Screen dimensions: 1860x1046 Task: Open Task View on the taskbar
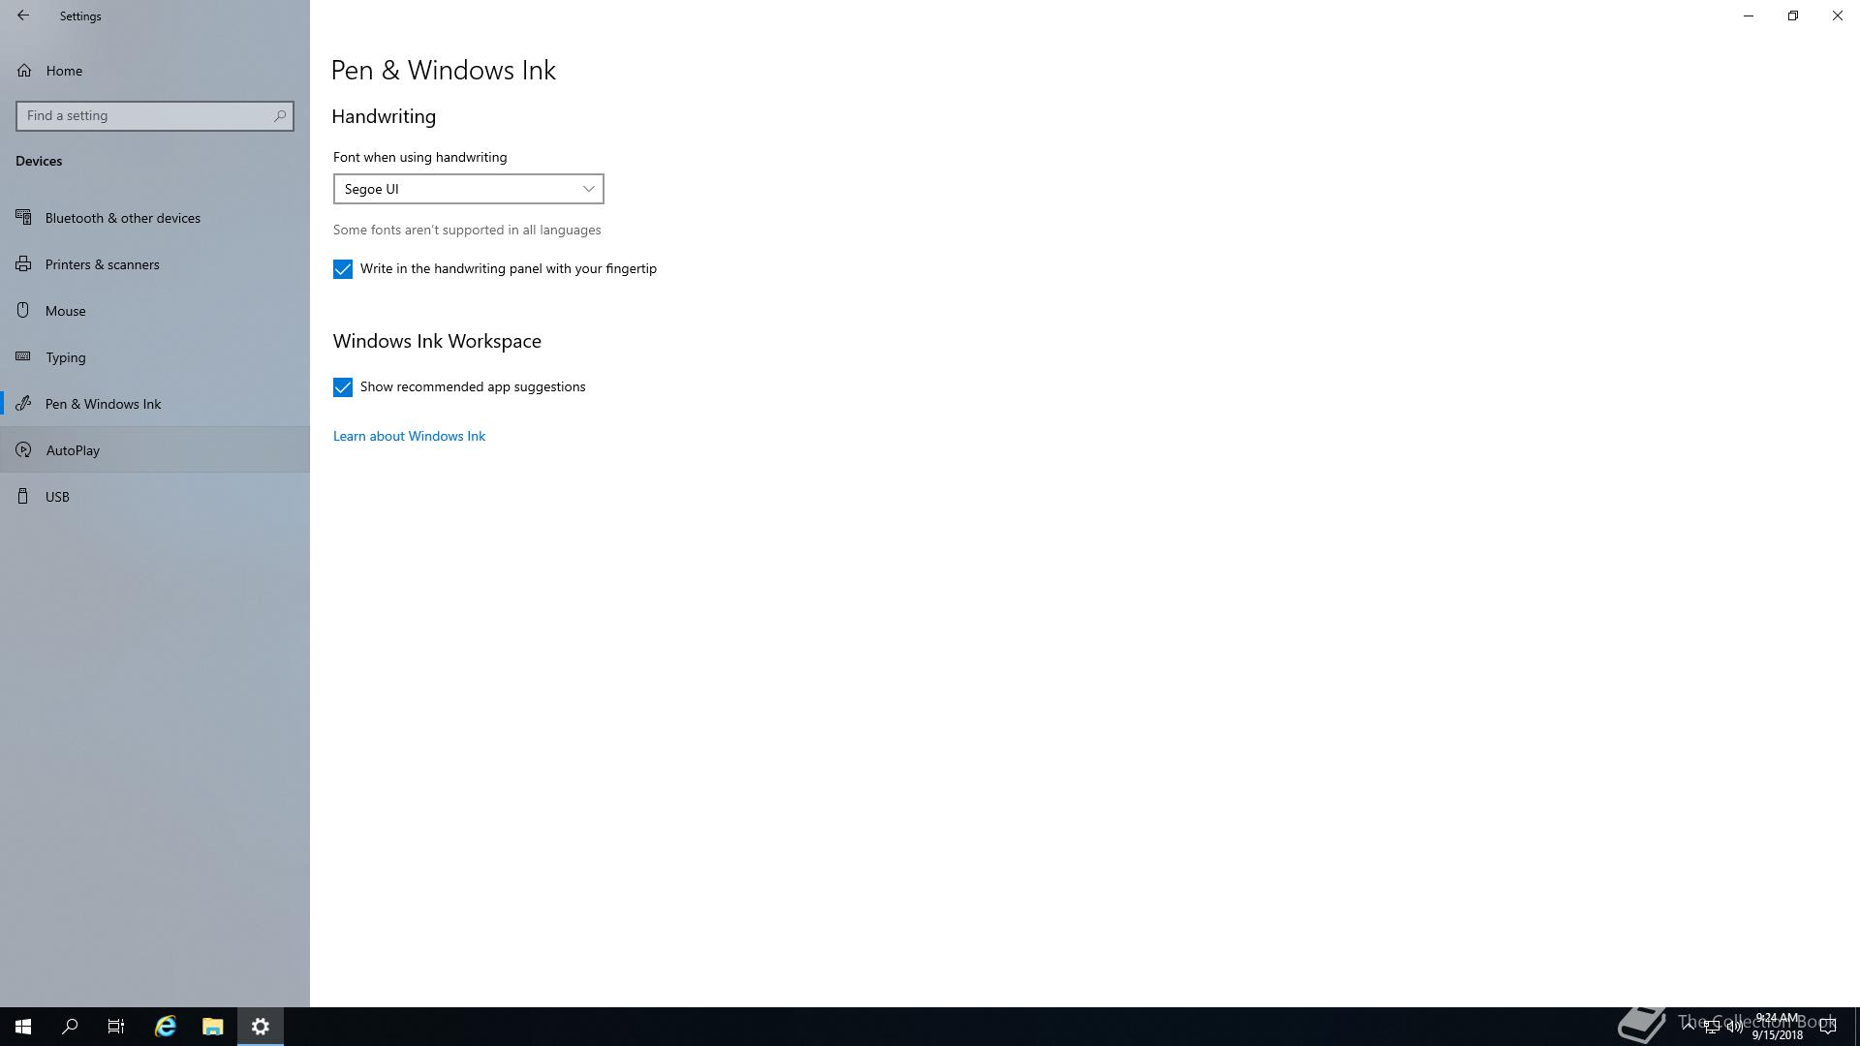tap(116, 1027)
